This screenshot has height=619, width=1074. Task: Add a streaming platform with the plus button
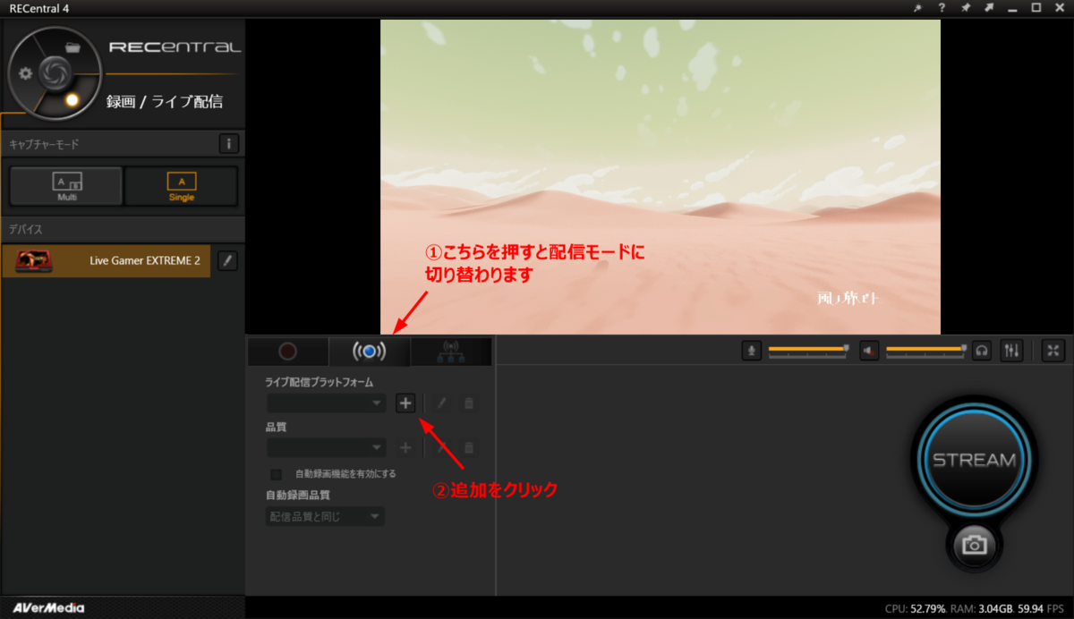[x=405, y=403]
